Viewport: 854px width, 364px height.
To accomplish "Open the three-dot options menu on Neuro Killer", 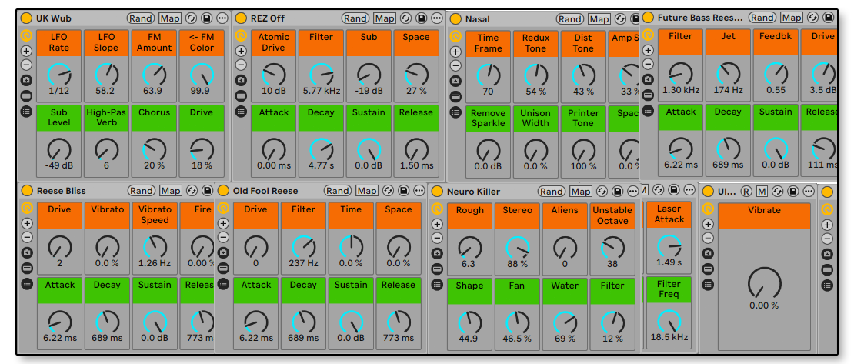I will (x=632, y=192).
